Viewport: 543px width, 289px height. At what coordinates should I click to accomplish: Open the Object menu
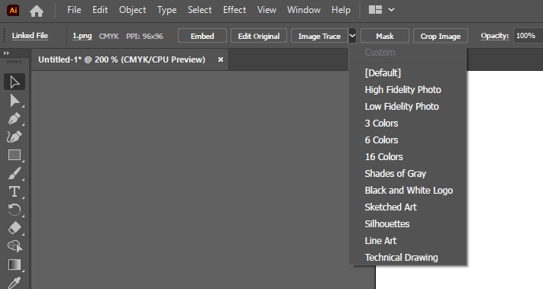[132, 10]
